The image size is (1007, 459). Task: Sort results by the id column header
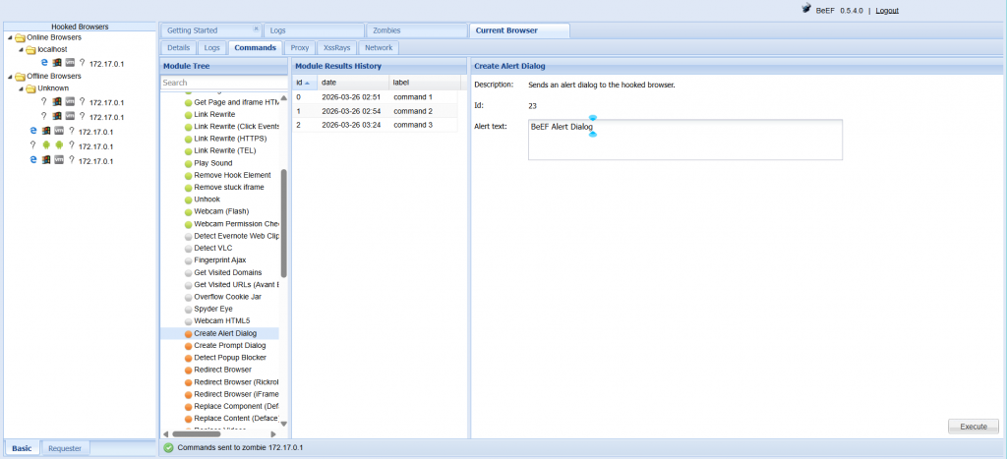click(x=304, y=82)
